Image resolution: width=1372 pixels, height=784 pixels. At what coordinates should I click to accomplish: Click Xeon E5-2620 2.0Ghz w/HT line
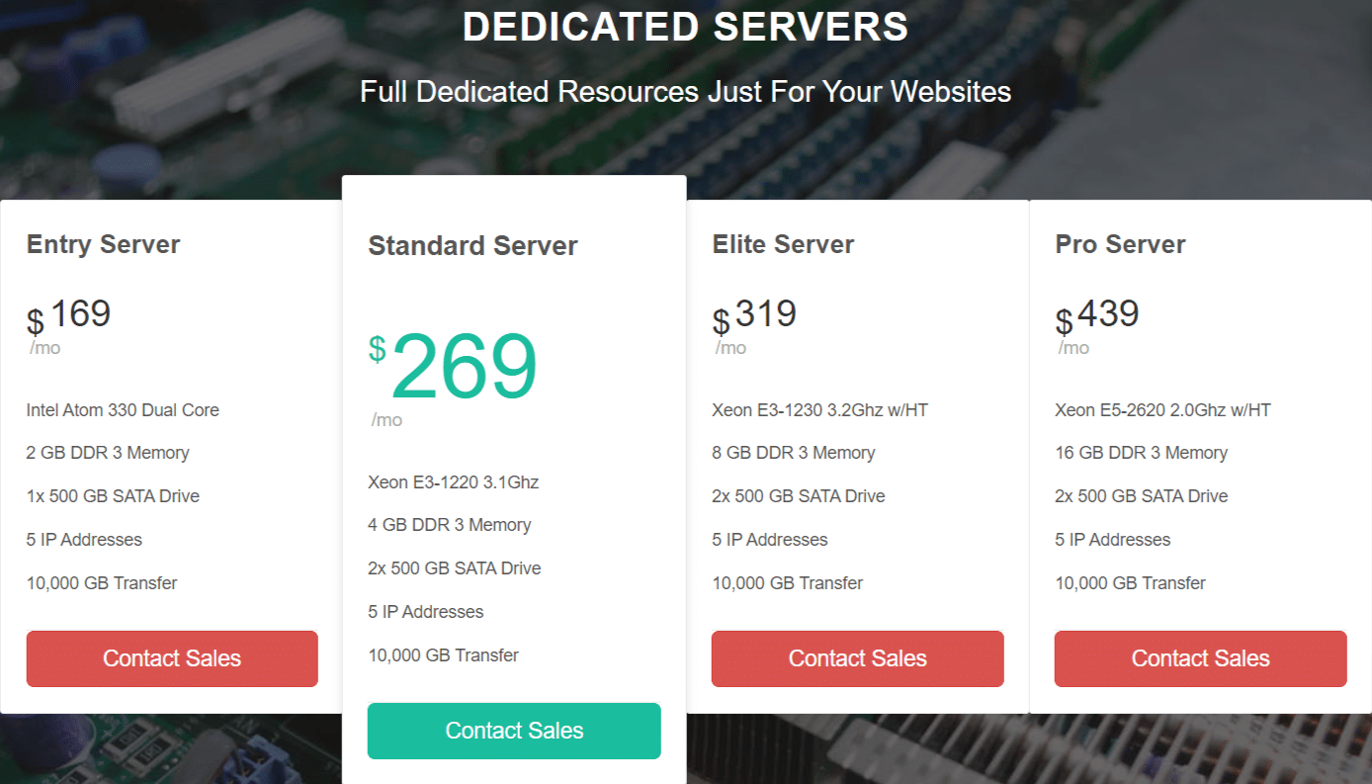click(x=1163, y=410)
